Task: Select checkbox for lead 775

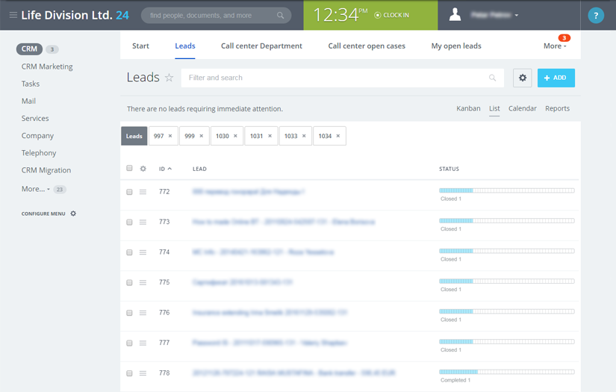Action: click(129, 282)
